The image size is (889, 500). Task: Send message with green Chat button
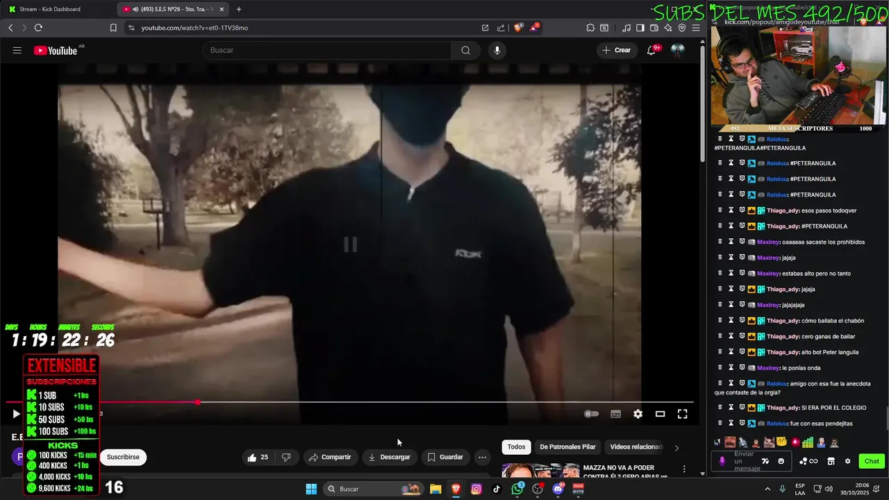tap(872, 461)
